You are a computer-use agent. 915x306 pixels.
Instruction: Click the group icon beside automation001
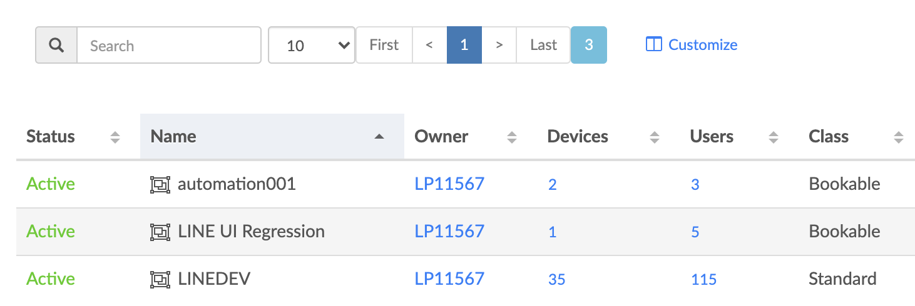click(x=160, y=184)
